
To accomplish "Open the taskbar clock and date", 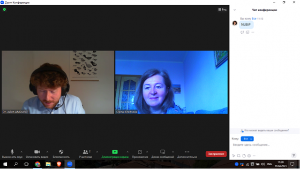I will point(280,164).
